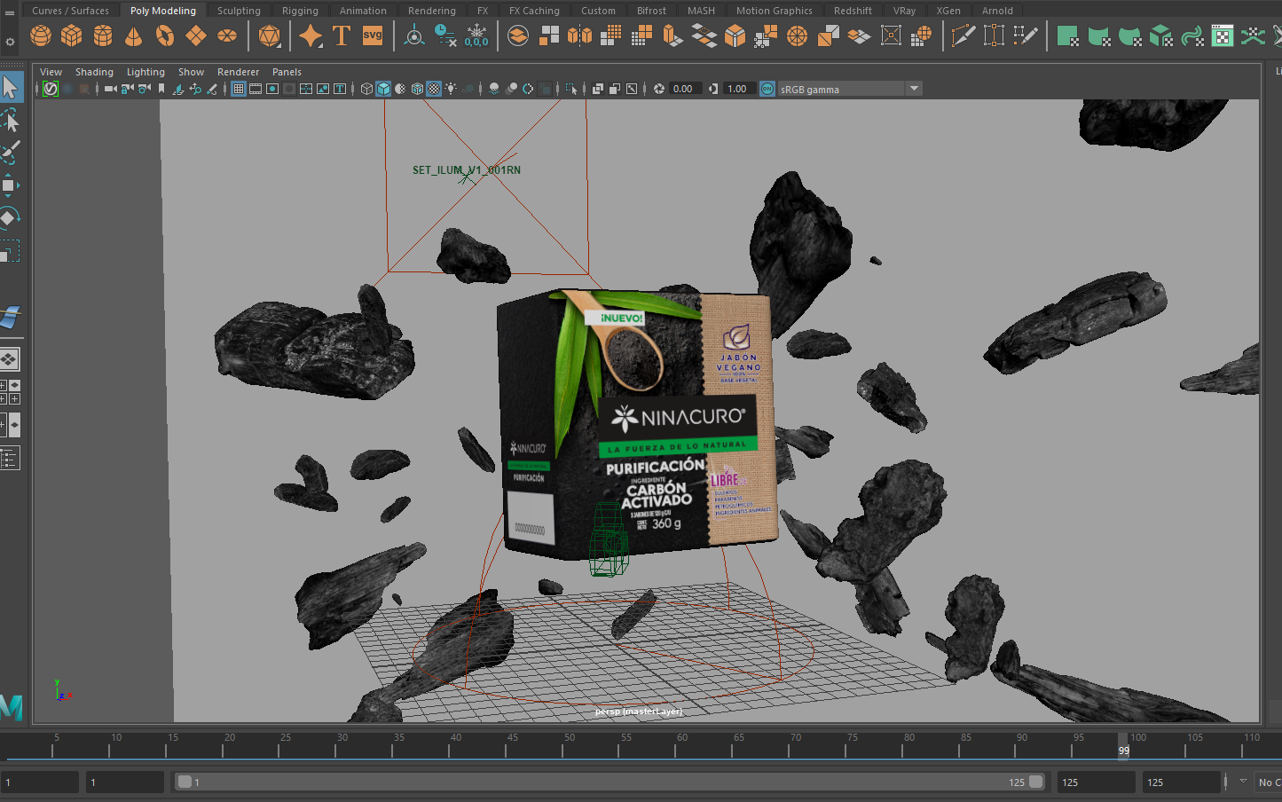Click the Freeze Transformations 0,0,0 icon

(x=476, y=35)
